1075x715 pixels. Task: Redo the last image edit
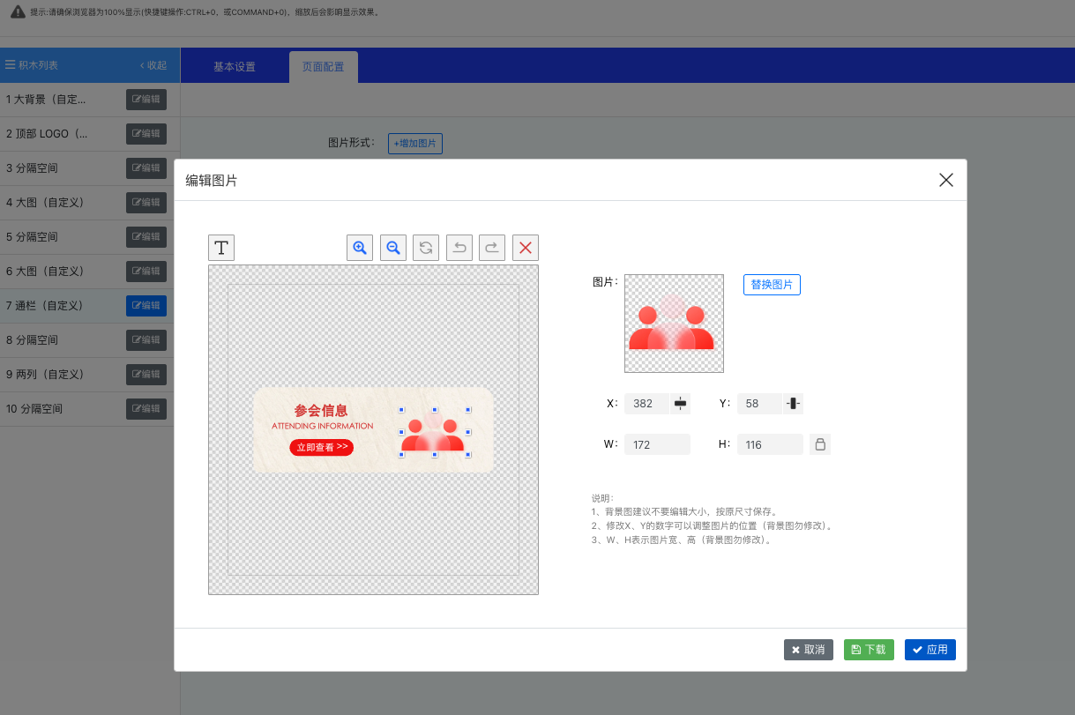tap(492, 248)
